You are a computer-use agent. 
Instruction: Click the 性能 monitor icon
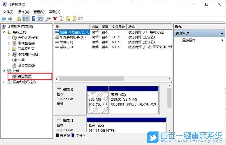14,60
